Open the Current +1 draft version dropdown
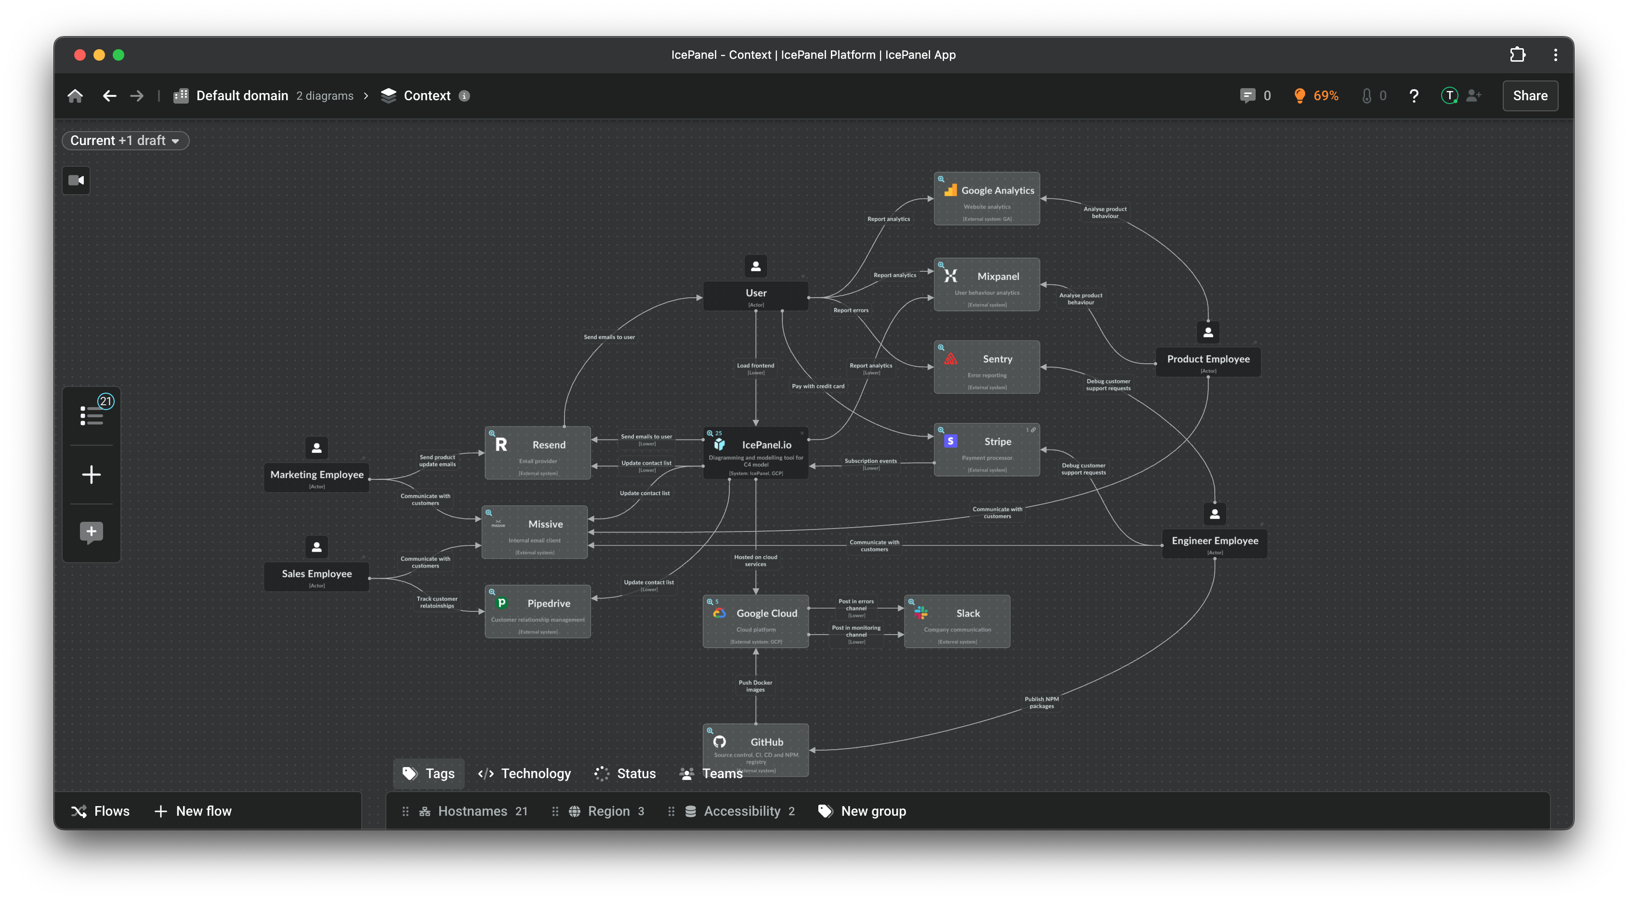Viewport: 1628px width, 901px height. [125, 140]
